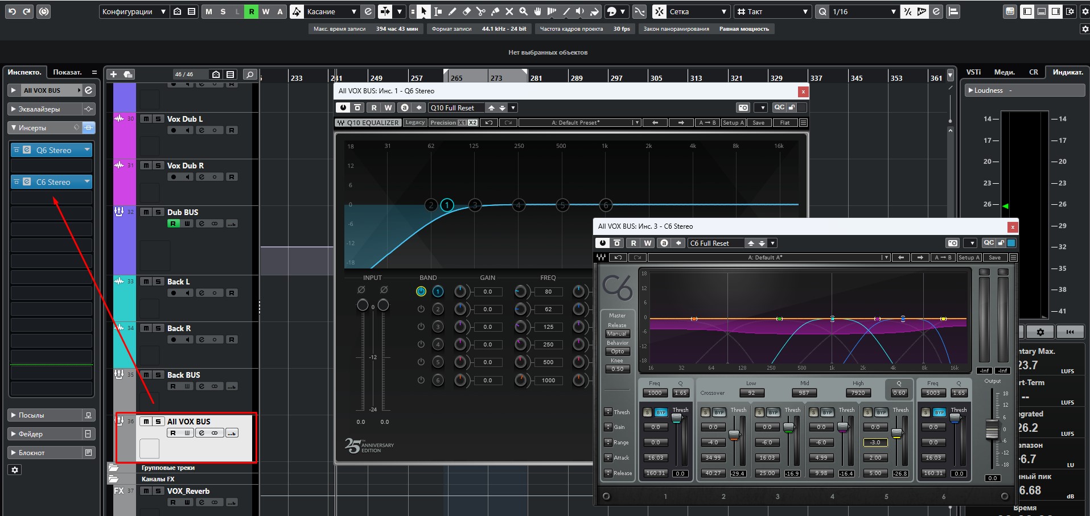The height and width of the screenshot is (516, 1090).
Task: Mute the All VOX BUS track
Action: tap(146, 422)
